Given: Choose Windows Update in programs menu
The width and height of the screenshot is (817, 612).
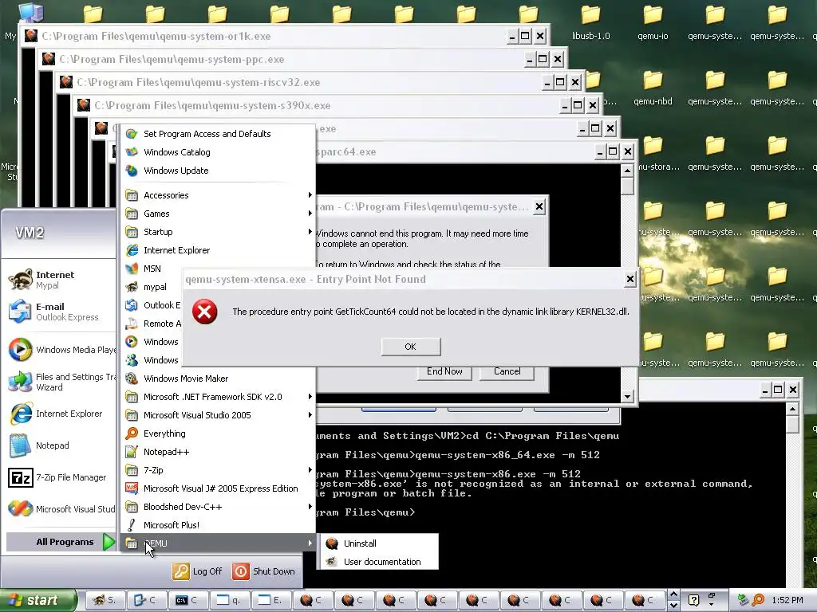Looking at the screenshot, I should tap(219, 171).
